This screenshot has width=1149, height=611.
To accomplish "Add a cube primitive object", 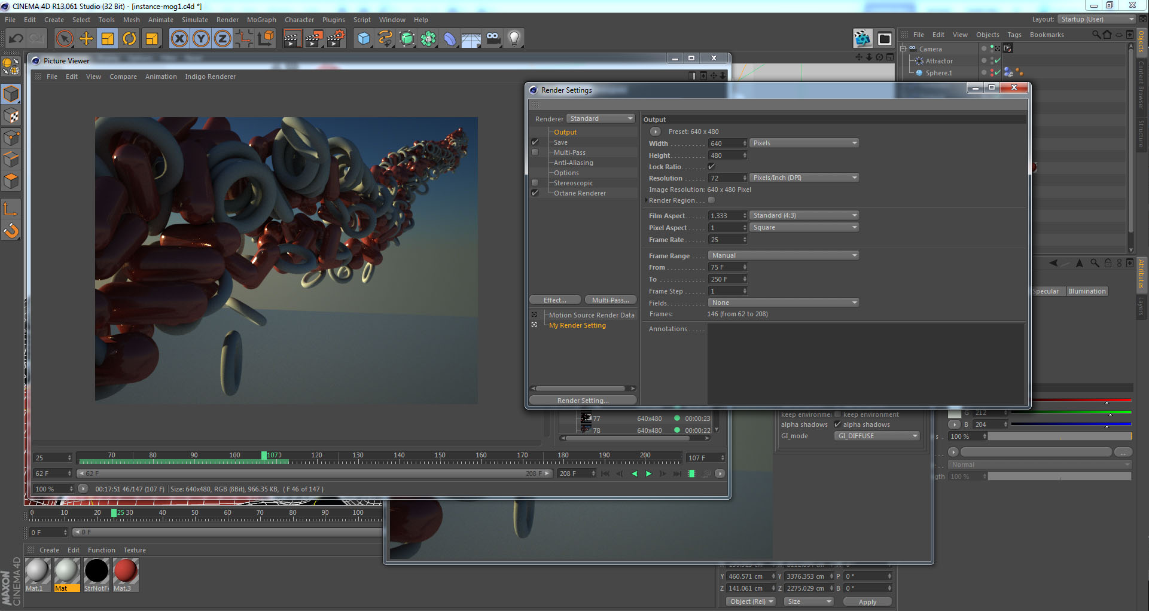I will click(363, 39).
